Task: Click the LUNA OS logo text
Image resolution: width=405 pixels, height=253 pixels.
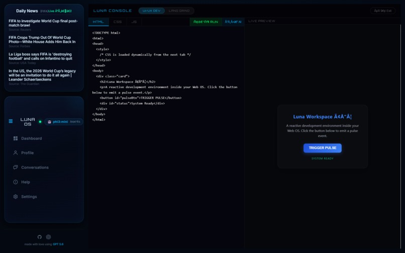Action: pyautogui.click(x=28, y=122)
